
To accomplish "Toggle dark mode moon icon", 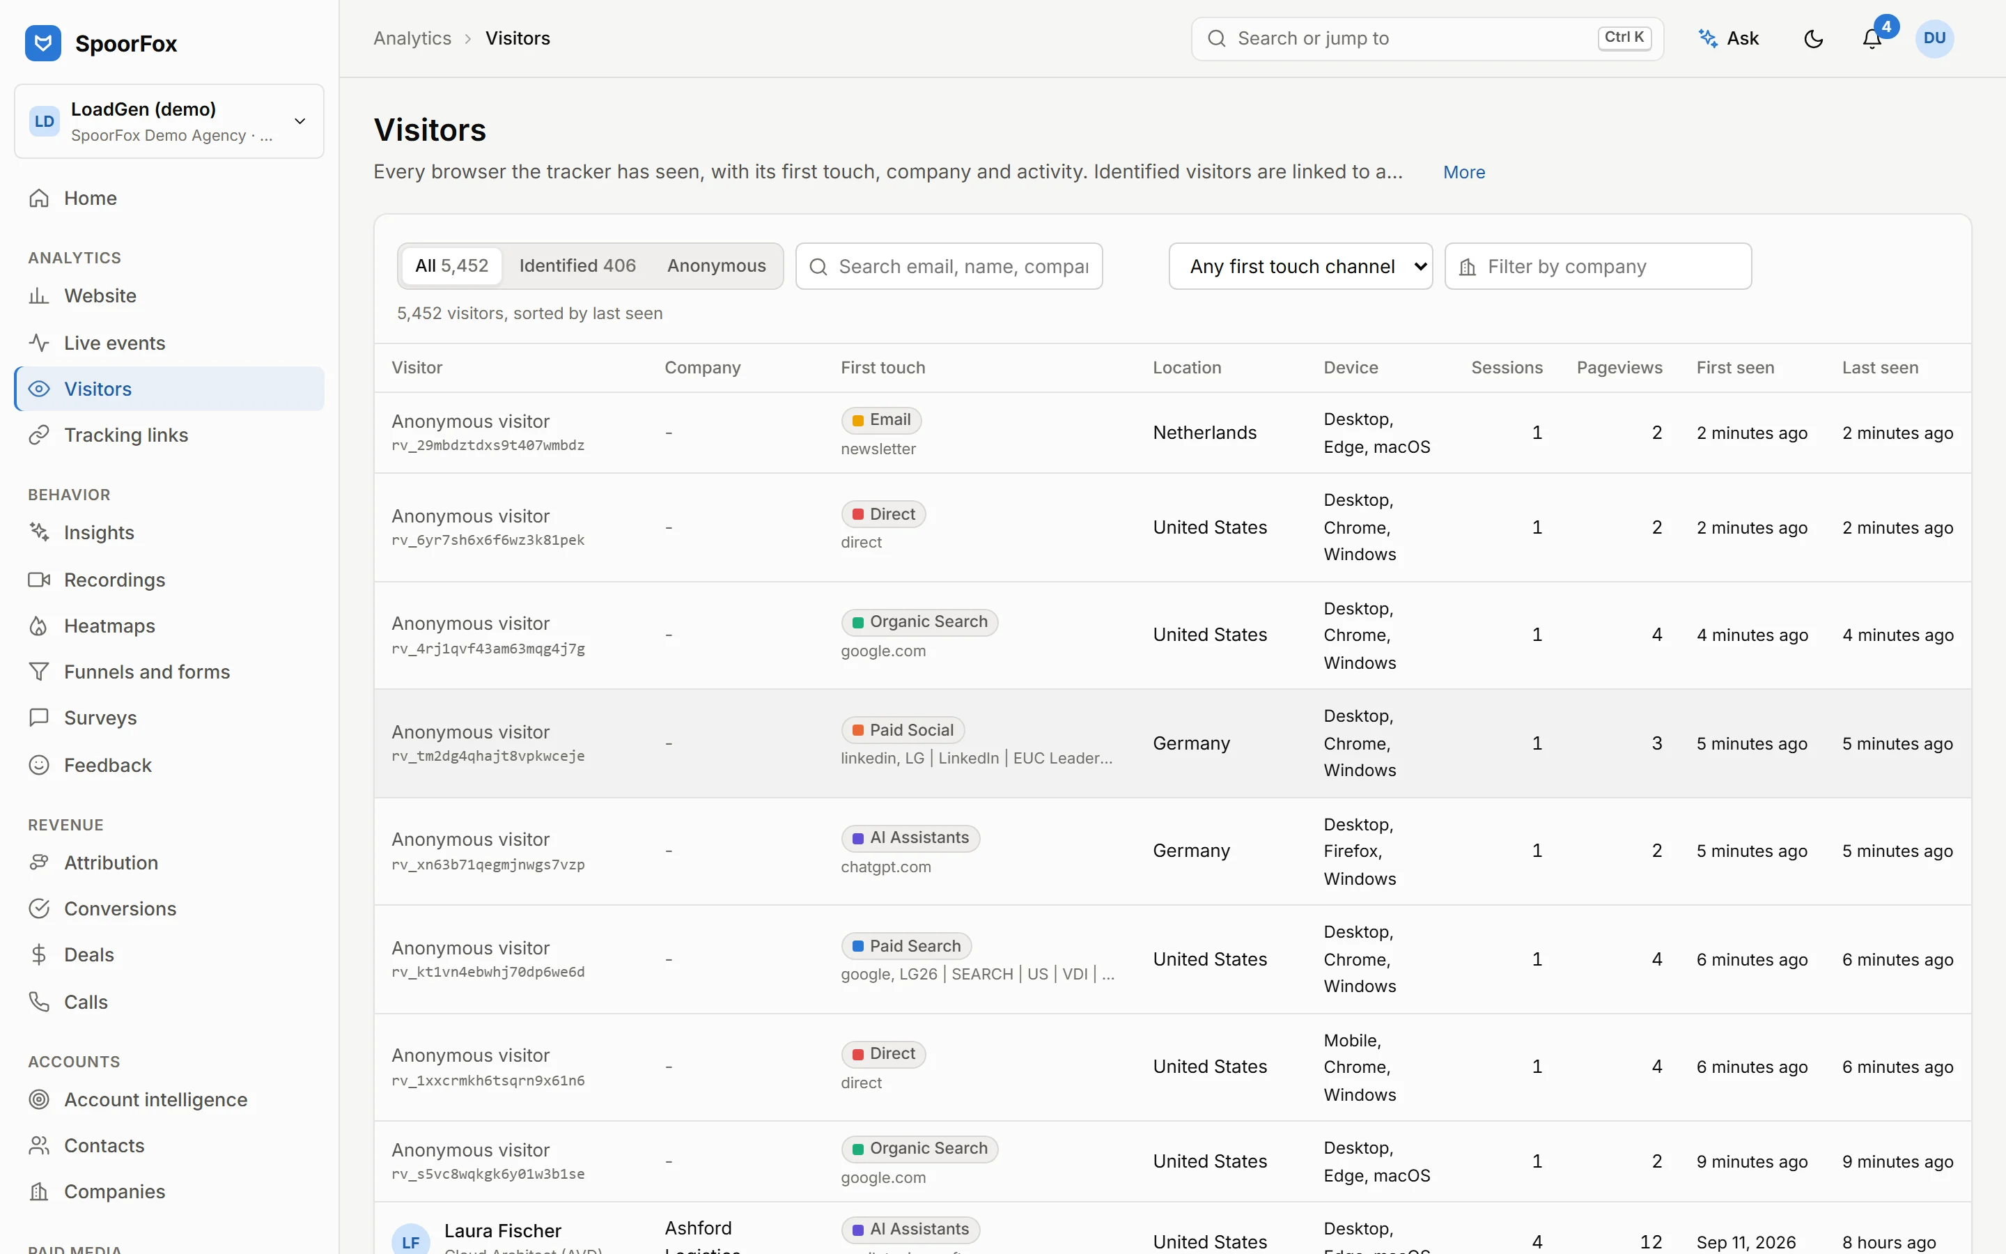I will click(x=1814, y=39).
